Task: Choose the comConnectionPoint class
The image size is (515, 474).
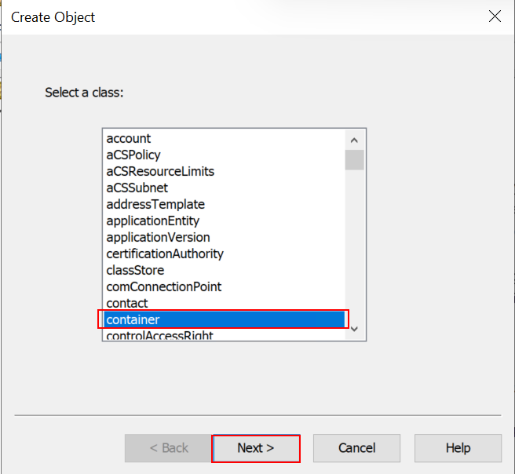Action: click(x=164, y=287)
